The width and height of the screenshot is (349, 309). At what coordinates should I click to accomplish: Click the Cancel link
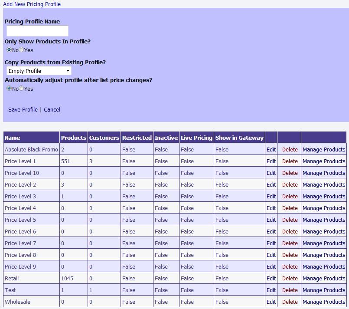coord(52,110)
